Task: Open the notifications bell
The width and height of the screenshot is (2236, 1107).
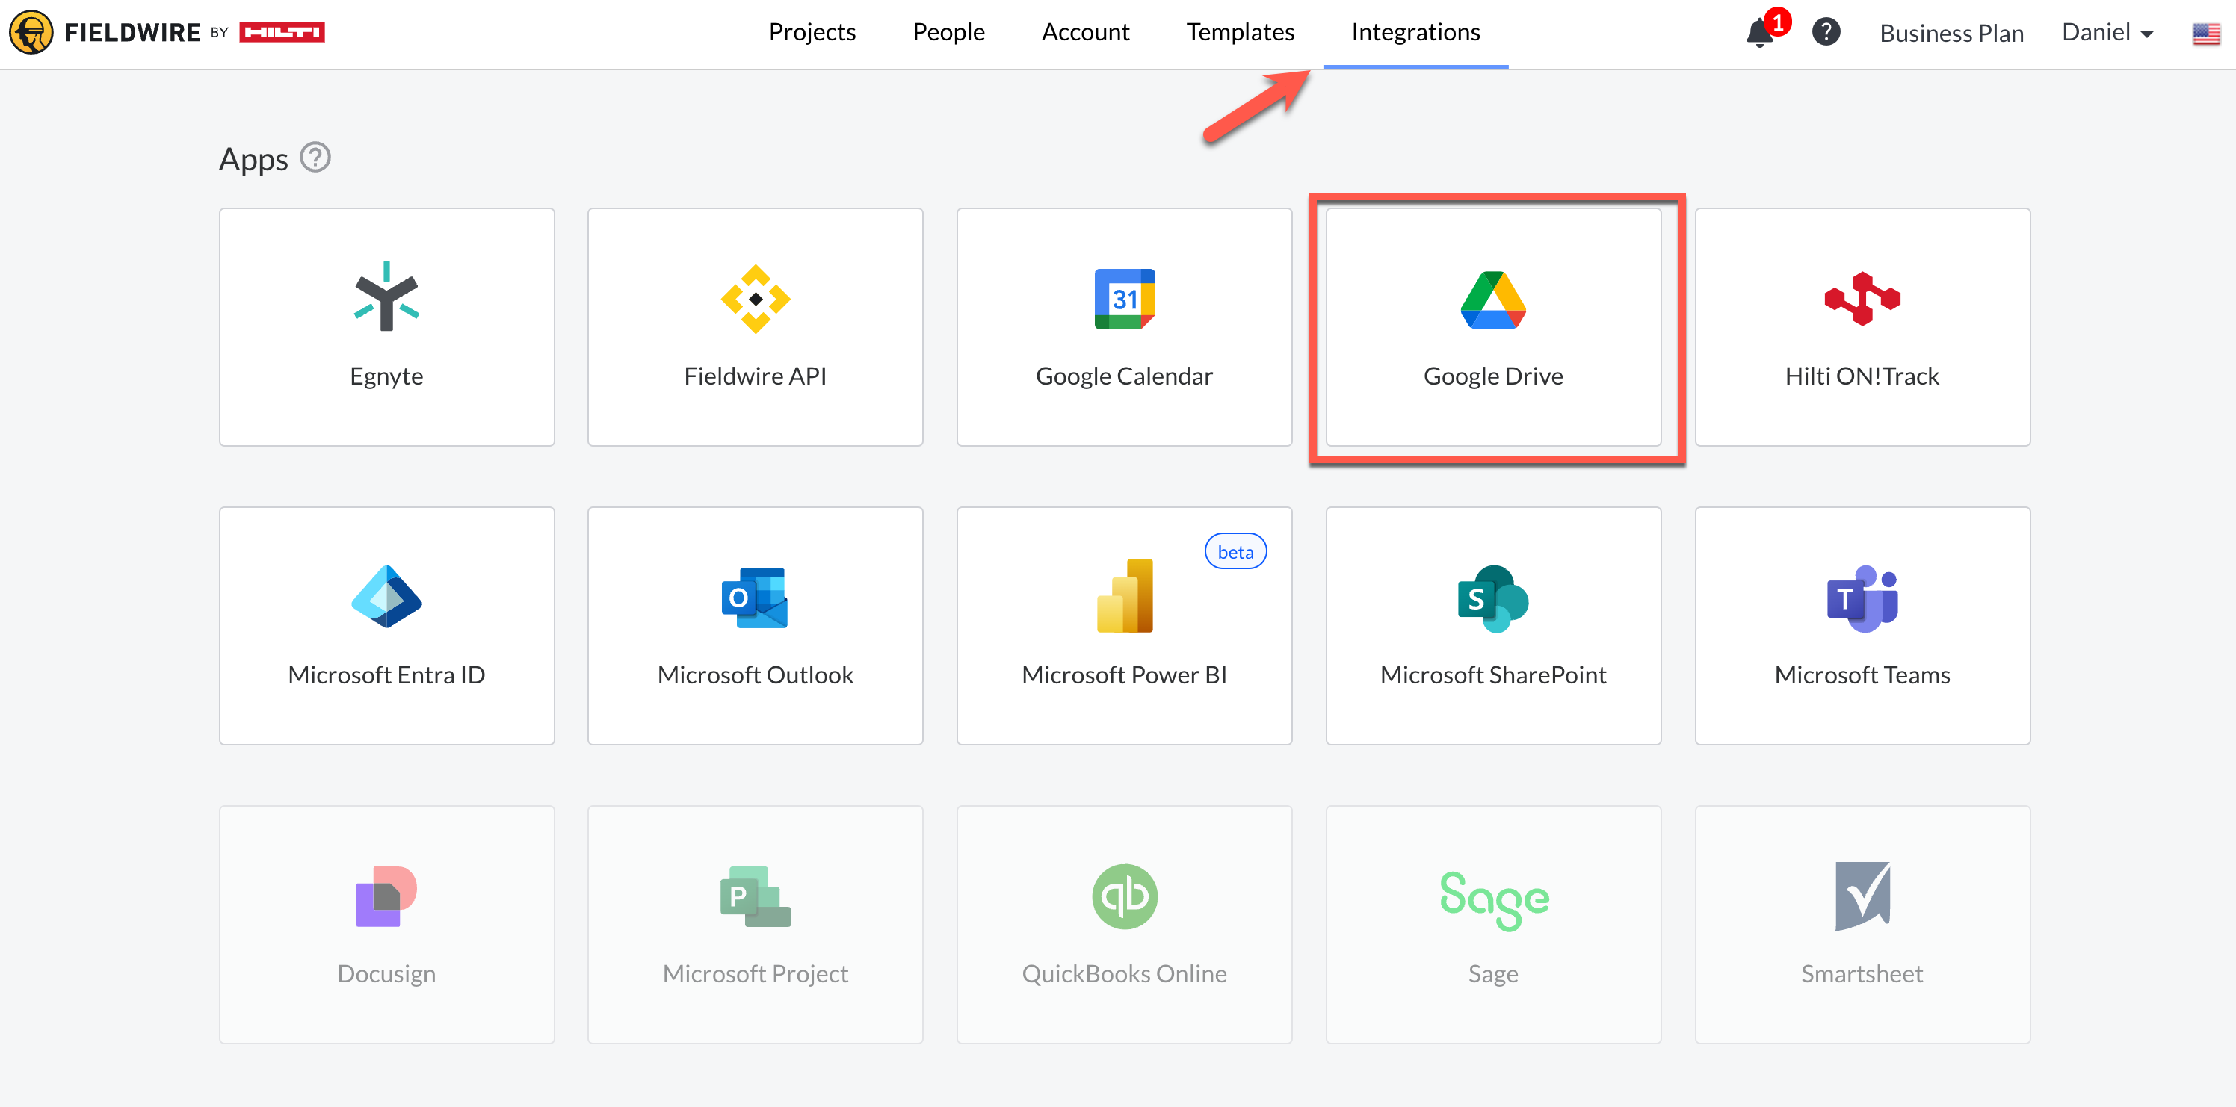Action: coord(1761,33)
